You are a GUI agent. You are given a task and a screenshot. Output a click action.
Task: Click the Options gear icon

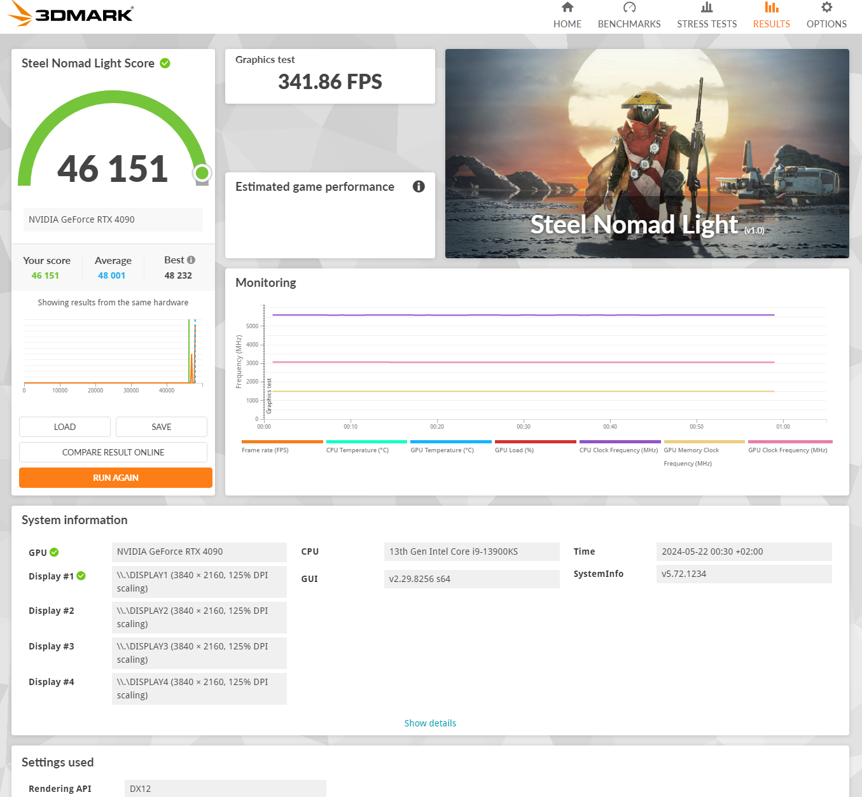click(x=826, y=8)
